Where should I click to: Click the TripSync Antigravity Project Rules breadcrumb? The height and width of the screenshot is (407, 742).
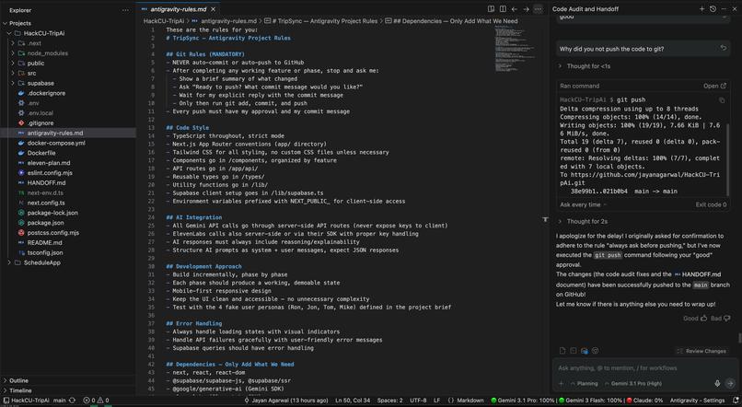[x=321, y=21]
